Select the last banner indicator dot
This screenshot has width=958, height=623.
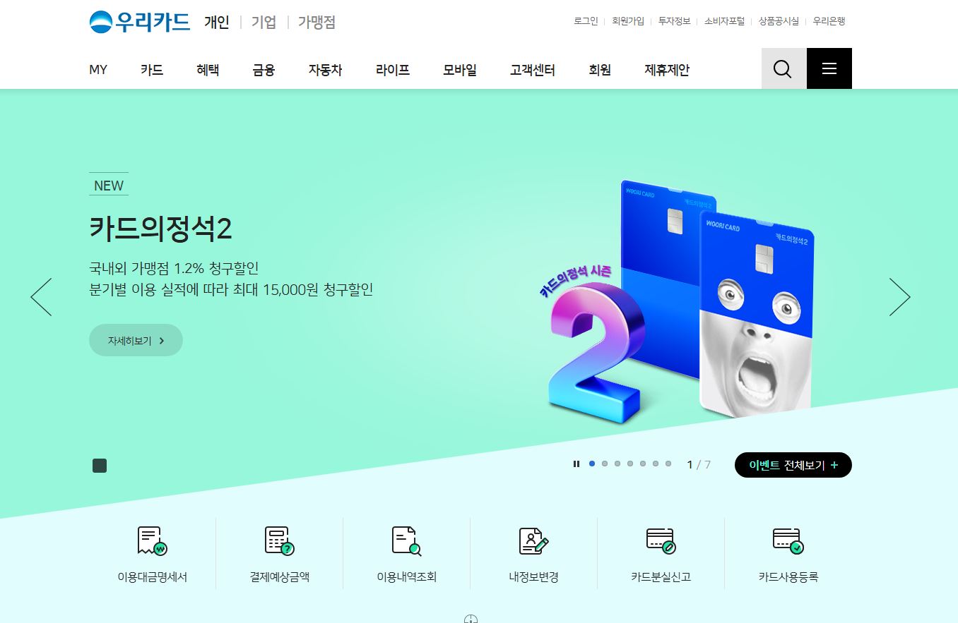point(668,464)
